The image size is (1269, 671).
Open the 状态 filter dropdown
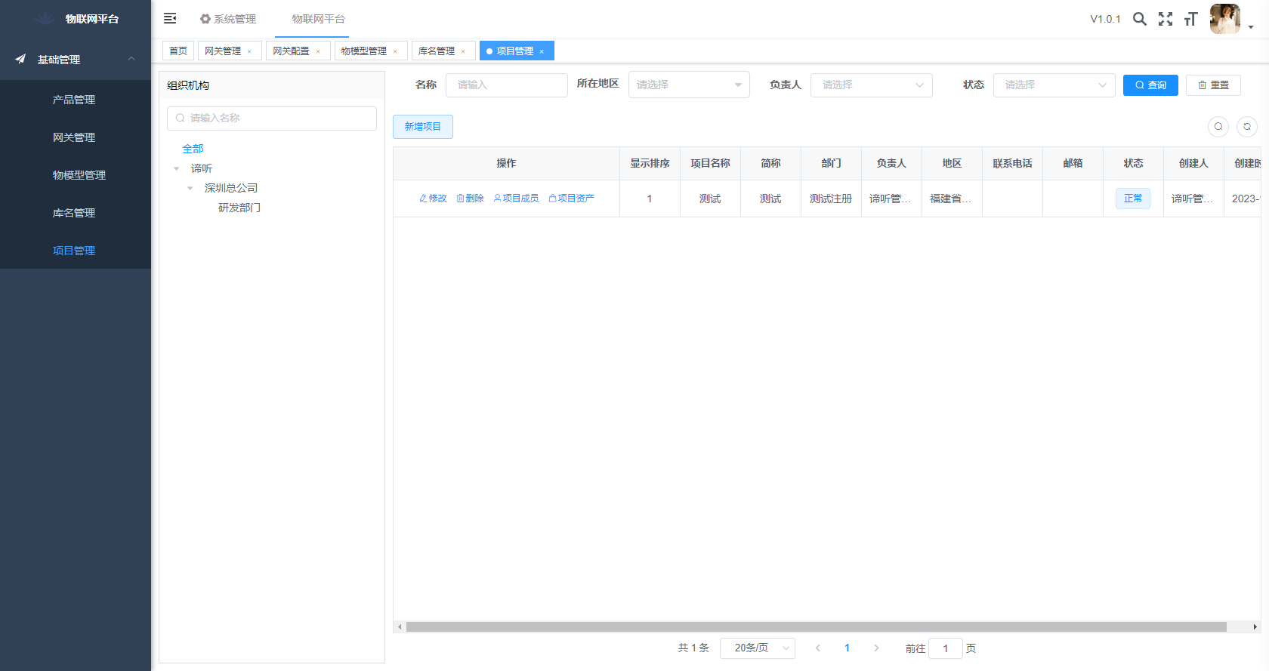click(x=1054, y=85)
